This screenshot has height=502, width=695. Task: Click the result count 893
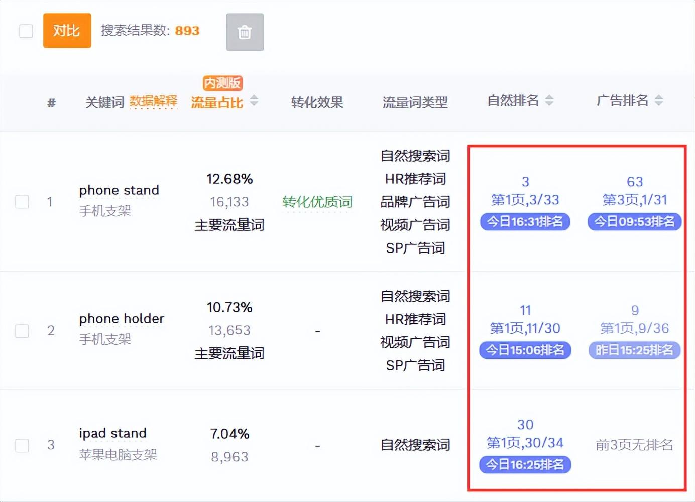click(x=187, y=31)
